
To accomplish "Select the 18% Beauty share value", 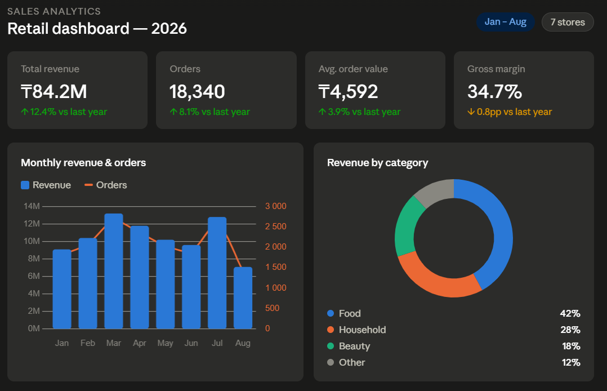I will [572, 346].
